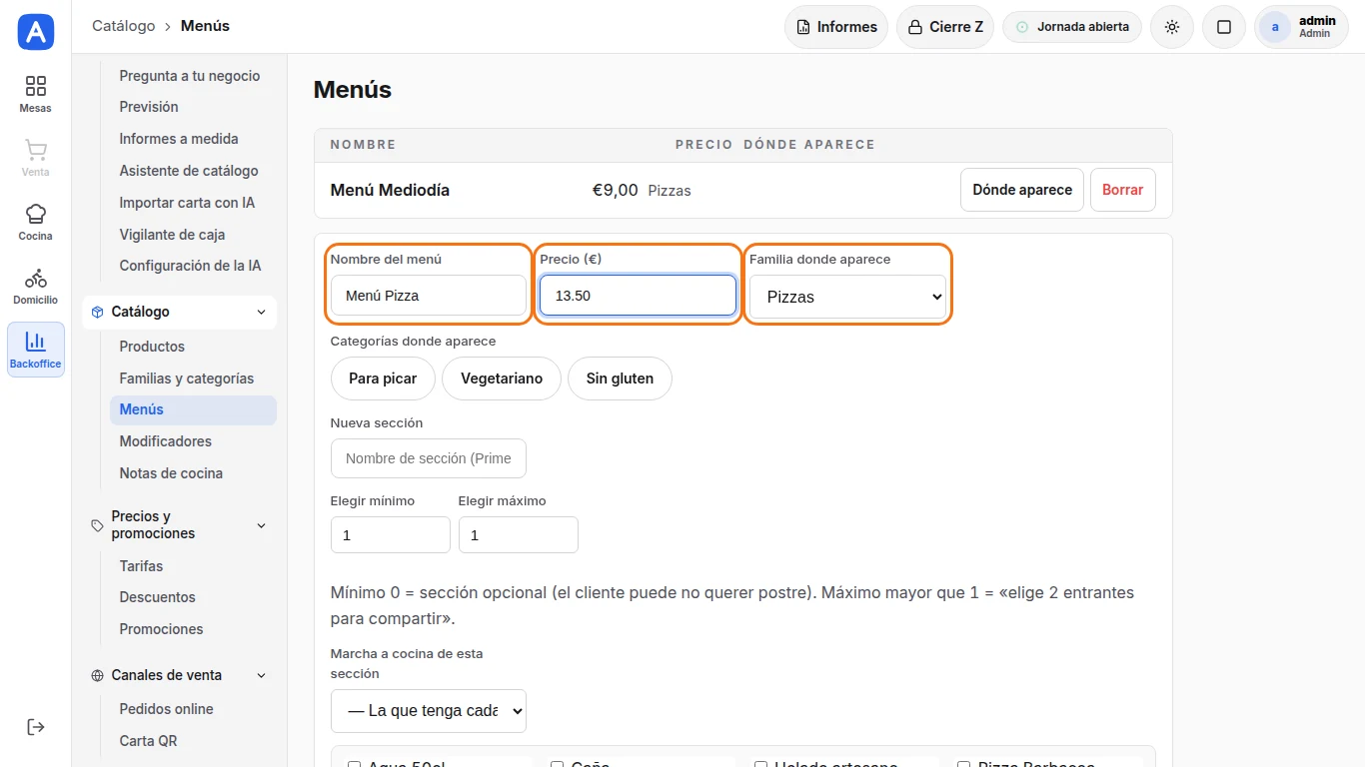Toggle the Para picar category chip
Viewport: 1365px width, 767px height.
(x=384, y=379)
